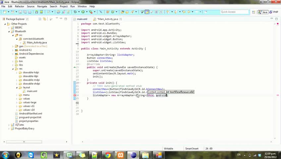
Task: Click Last Edit Location icon
Action: pyautogui.click(x=184, y=12)
